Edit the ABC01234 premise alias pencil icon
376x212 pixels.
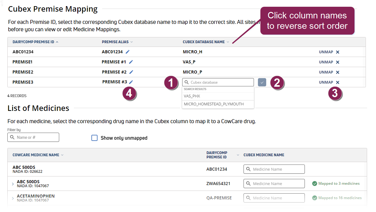click(x=128, y=52)
